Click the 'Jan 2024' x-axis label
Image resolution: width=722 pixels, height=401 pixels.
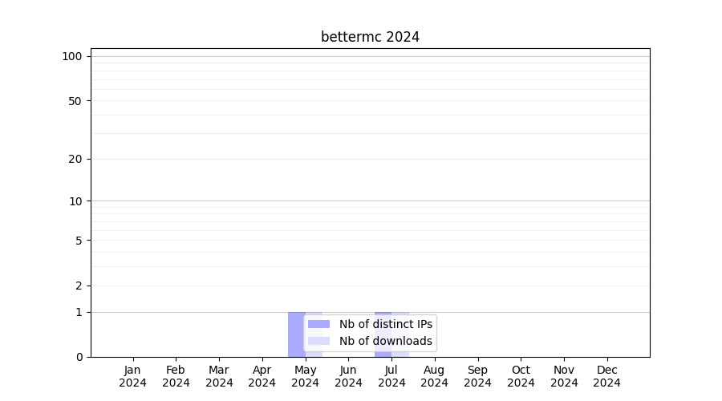[x=133, y=376]
